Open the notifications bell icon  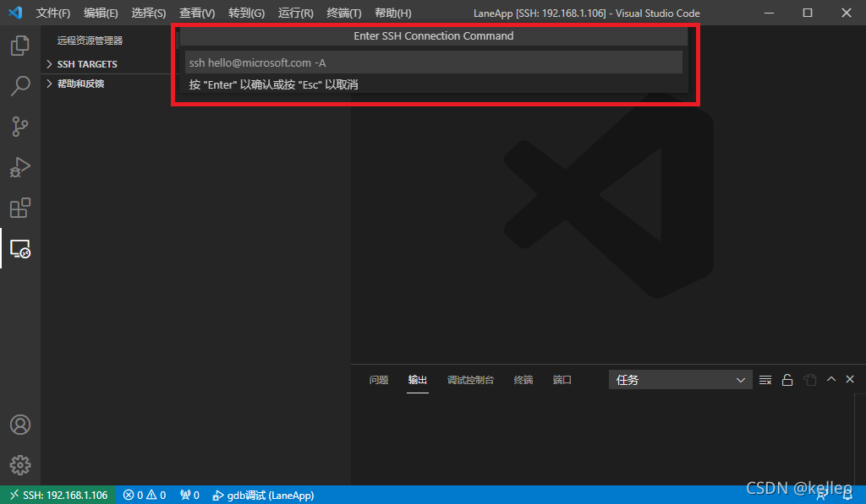click(847, 496)
